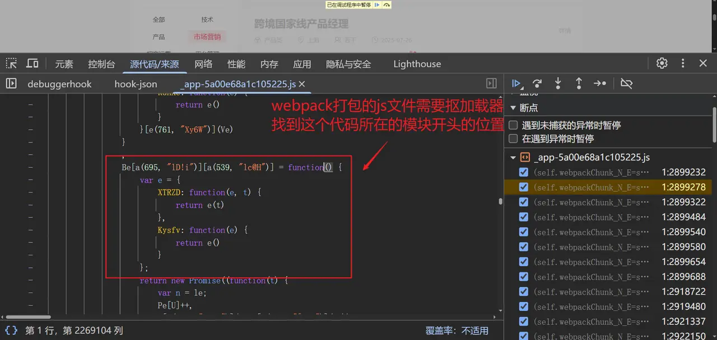Show the sources navigator sidebar
This screenshot has width=717, height=340.
[11, 83]
